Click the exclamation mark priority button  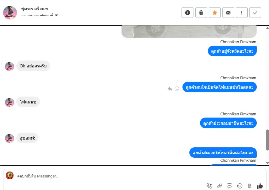241,13
